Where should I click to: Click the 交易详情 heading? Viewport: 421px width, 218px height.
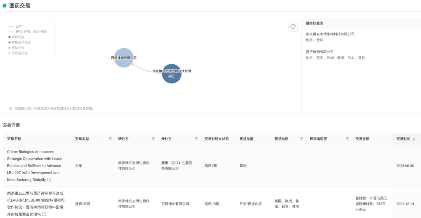pyautogui.click(x=11, y=125)
